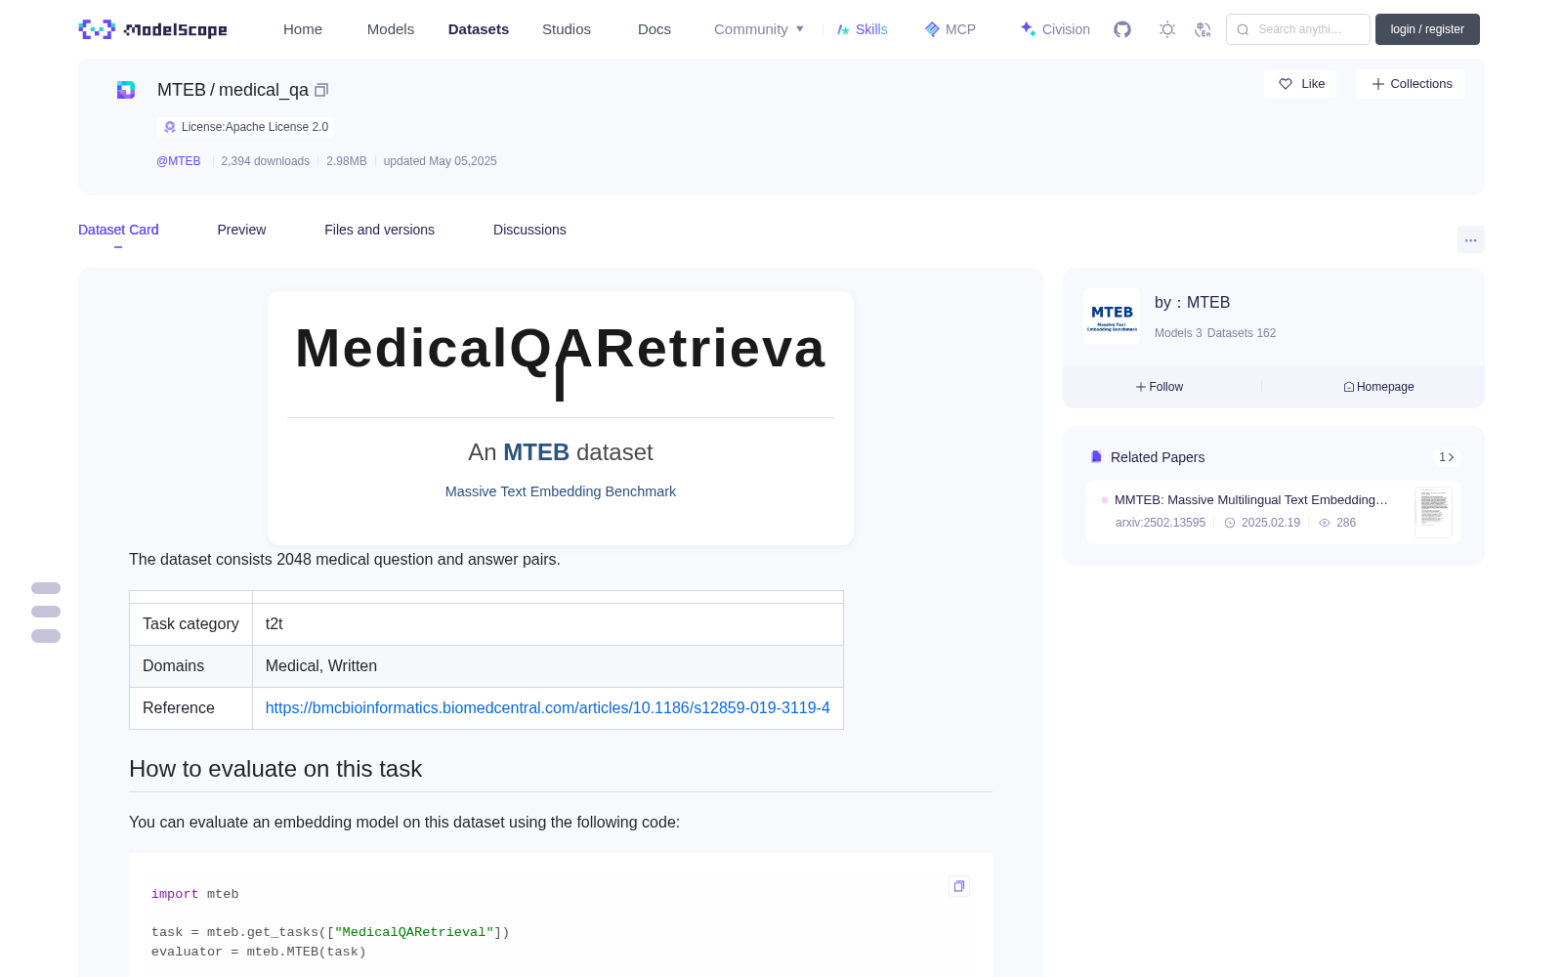Click the 2.98MB size text
Image resolution: width=1563 pixels, height=977 pixels.
coord(347,161)
